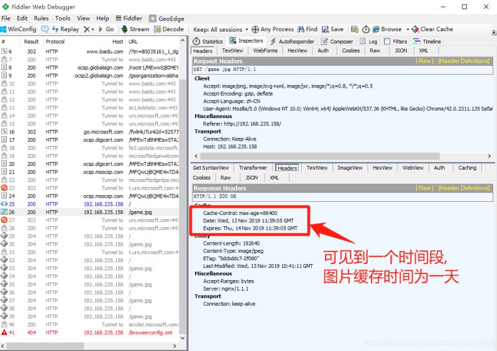Pick a target with Any Process
This screenshot has width=497, height=351.
pos(273,29)
